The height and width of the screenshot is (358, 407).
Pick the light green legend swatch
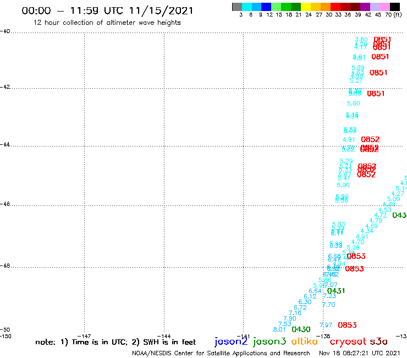pyautogui.click(x=276, y=7)
